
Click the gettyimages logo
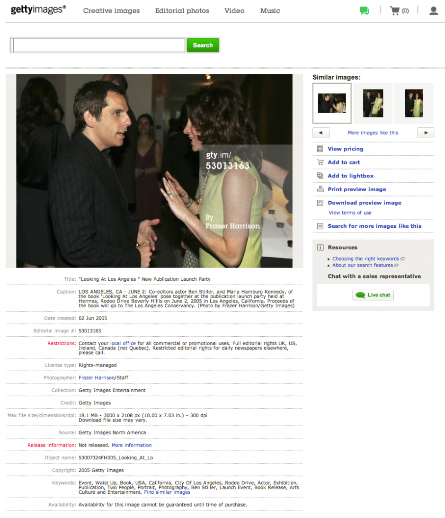pyautogui.click(x=38, y=9)
